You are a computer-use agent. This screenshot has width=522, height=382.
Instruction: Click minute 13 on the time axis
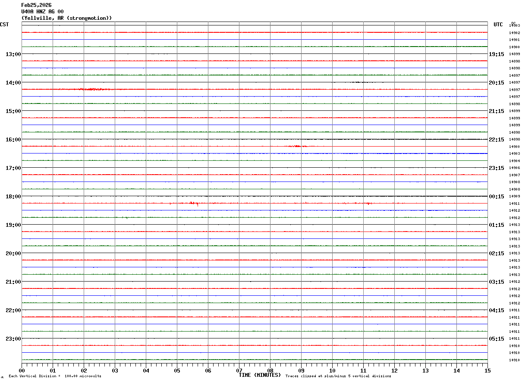426,370
